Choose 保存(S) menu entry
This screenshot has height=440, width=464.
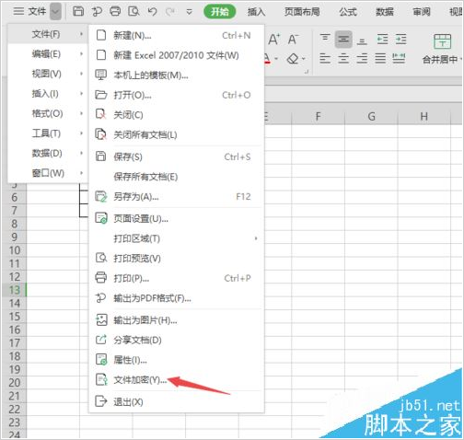pos(177,156)
